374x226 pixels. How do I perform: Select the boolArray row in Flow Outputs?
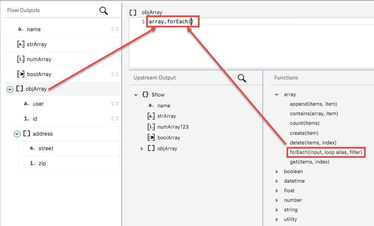pyautogui.click(x=63, y=74)
